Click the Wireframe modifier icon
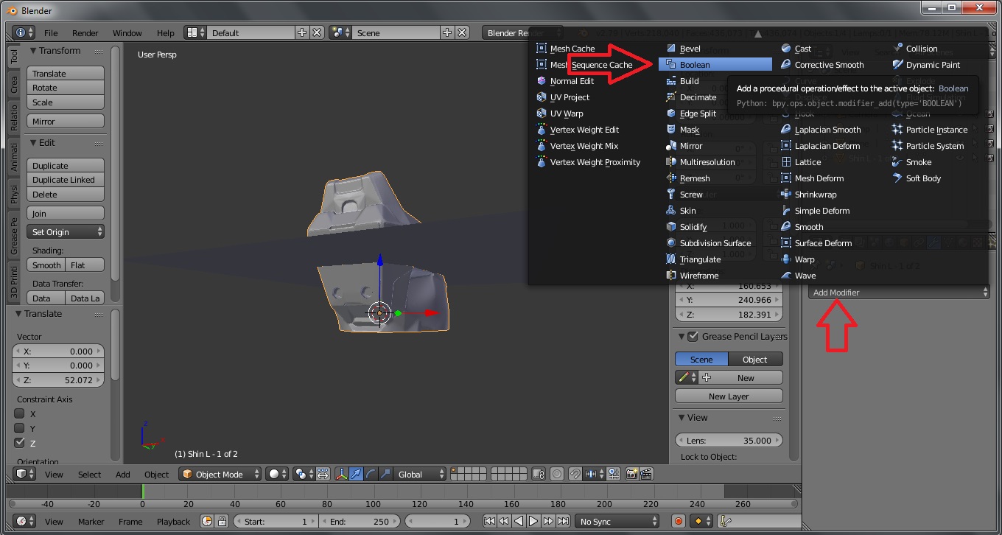 (x=671, y=276)
